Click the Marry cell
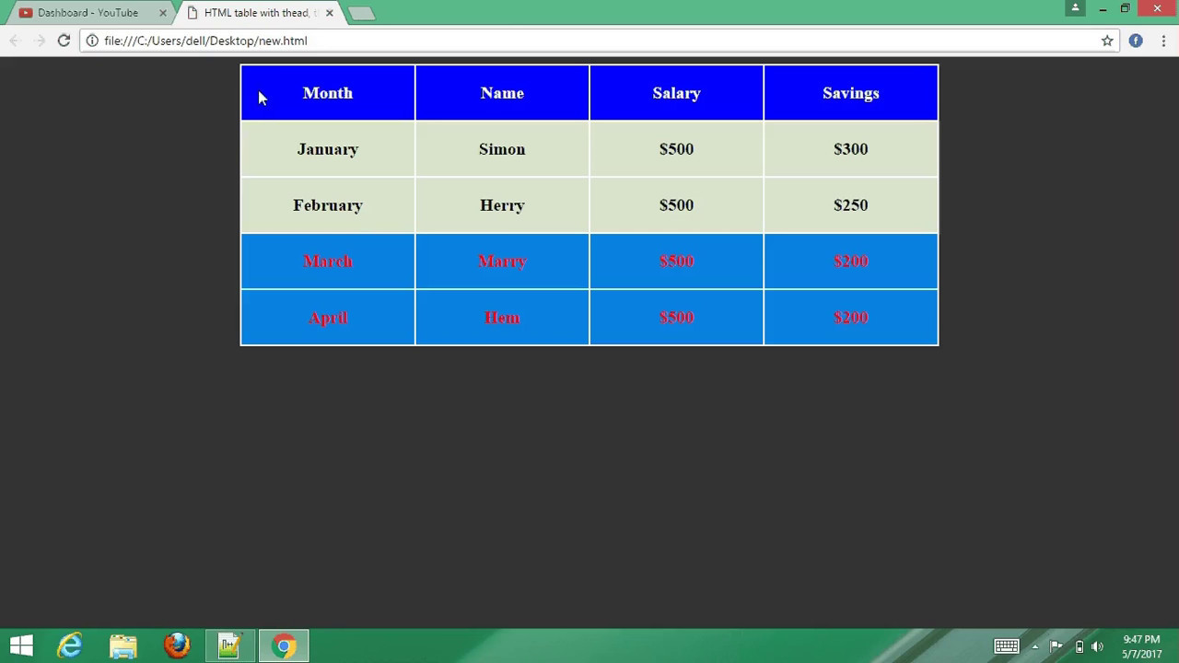Screen dimensions: 1179x663 click(x=502, y=262)
